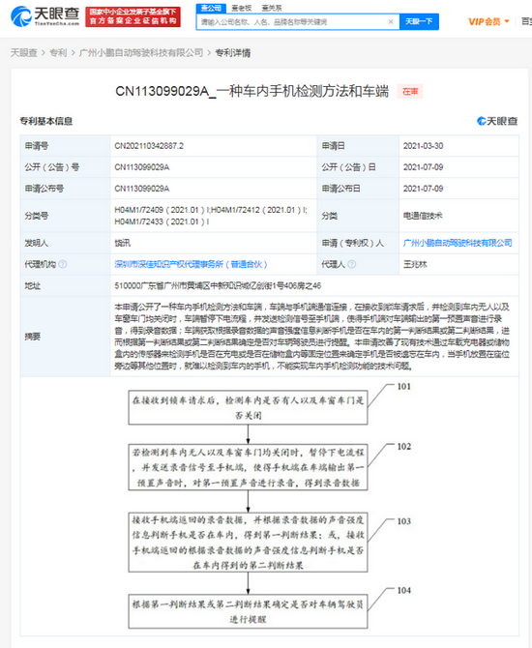Open agency link 深圳市深佳知识产权代理事务所
Image resolution: width=532 pixels, height=648 pixels.
(191, 264)
